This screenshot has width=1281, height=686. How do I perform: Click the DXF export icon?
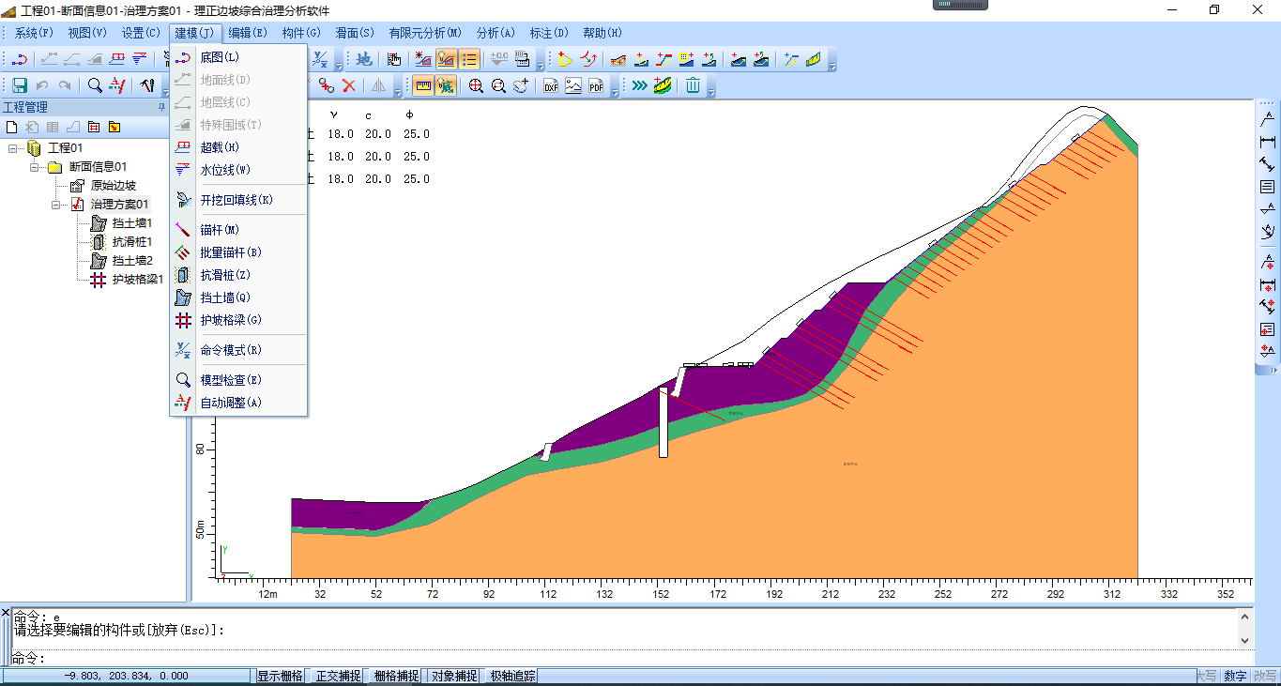coord(551,85)
